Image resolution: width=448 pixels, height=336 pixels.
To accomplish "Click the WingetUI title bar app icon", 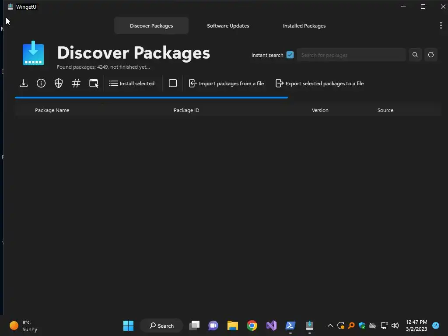I will (10, 7).
